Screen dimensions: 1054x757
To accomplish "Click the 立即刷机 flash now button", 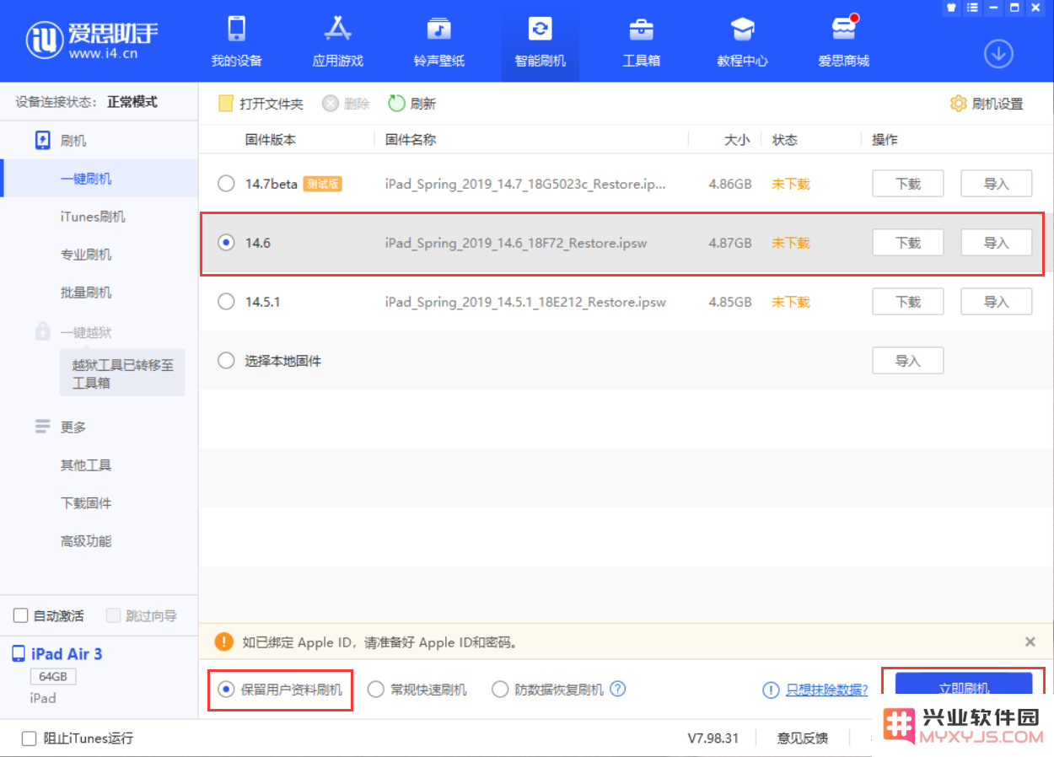I will (964, 687).
